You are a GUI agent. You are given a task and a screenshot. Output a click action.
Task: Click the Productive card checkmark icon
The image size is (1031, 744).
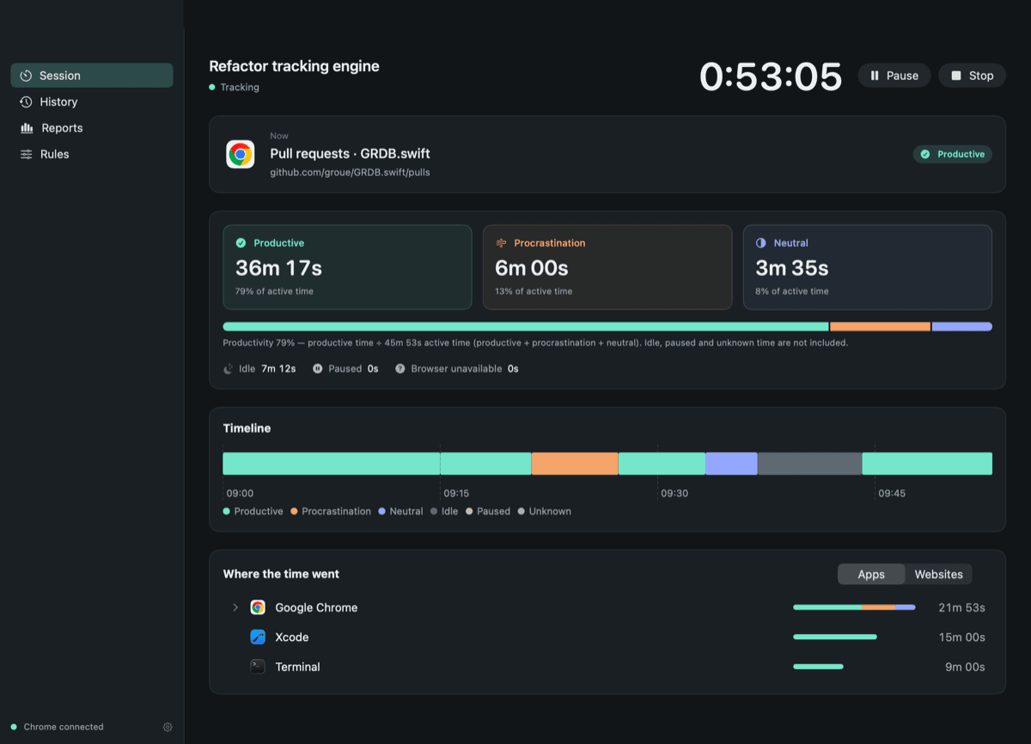[x=241, y=243]
